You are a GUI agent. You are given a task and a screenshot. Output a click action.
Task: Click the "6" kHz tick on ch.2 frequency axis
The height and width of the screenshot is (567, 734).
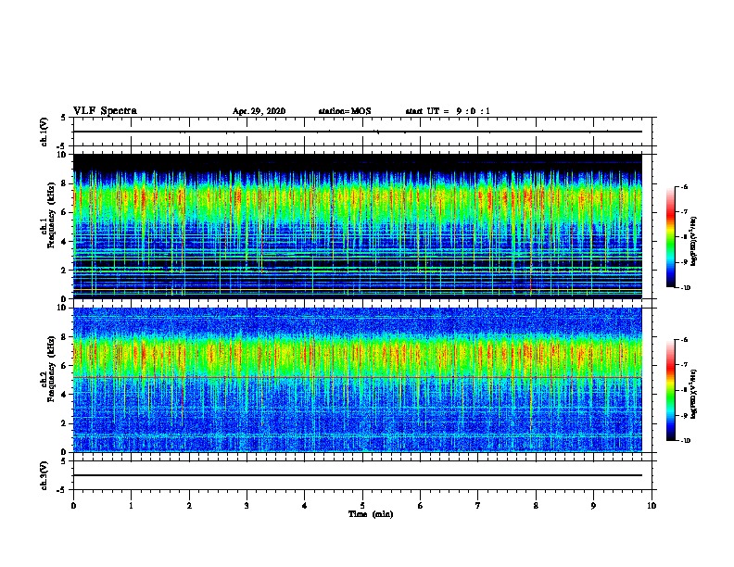65,366
